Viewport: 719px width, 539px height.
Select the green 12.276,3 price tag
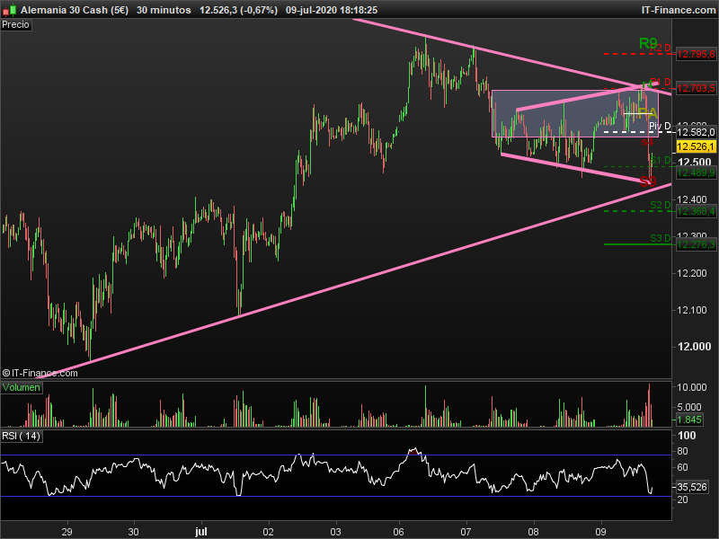coord(696,244)
